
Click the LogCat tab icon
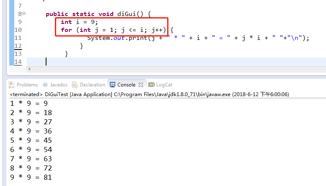pos(151,84)
